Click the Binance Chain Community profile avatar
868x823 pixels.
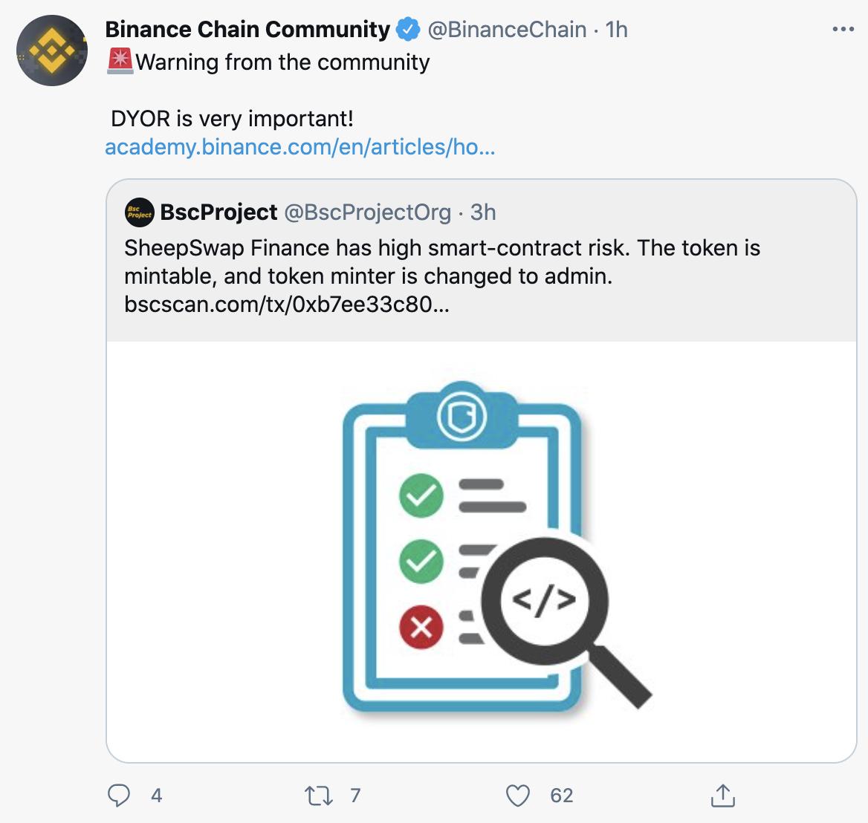[51, 51]
